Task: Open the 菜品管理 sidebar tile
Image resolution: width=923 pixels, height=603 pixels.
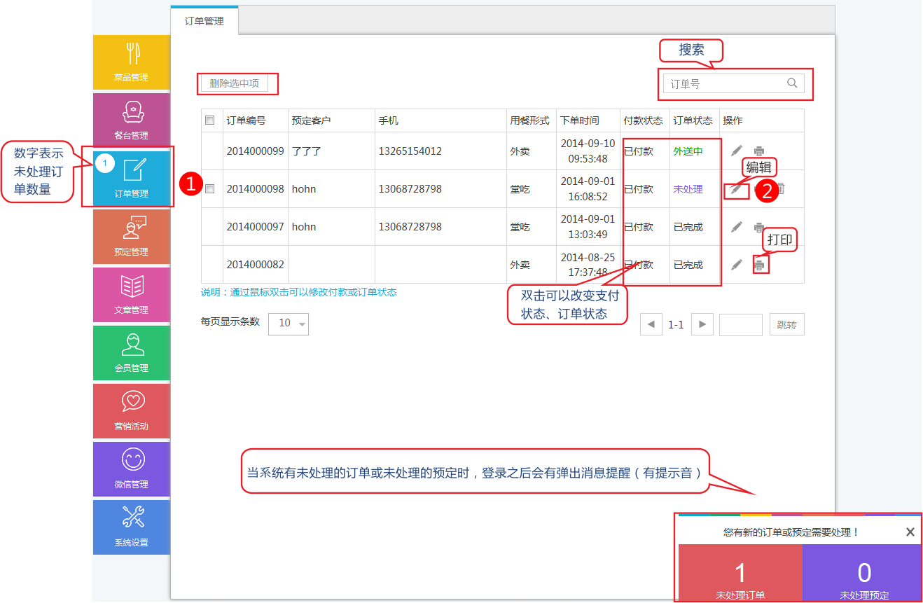Action: tap(131, 62)
